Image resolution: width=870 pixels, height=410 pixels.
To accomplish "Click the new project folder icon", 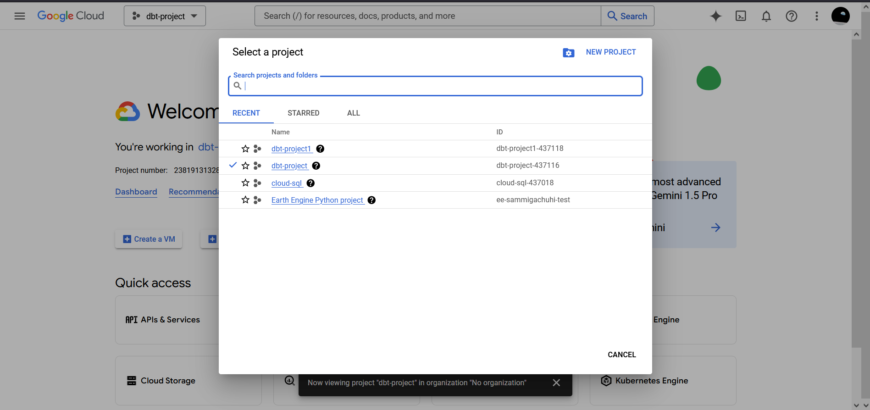I will pos(569,53).
